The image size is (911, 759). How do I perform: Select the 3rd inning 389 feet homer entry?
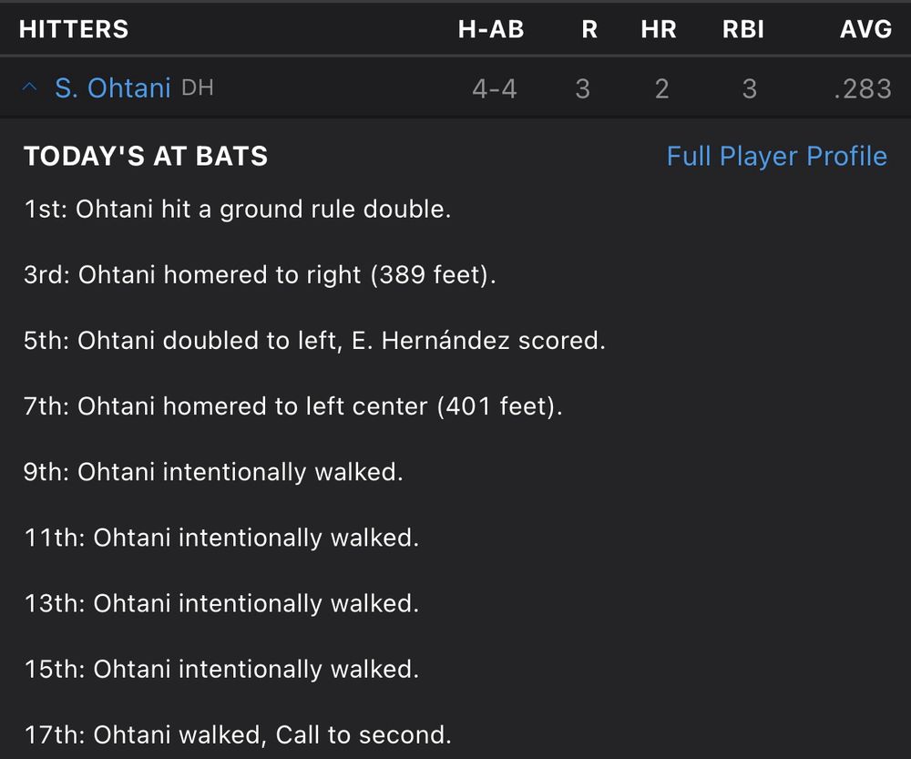click(260, 275)
